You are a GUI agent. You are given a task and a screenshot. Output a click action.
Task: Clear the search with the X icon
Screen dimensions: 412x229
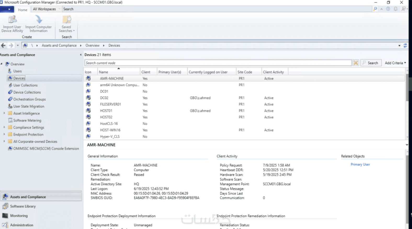point(356,63)
